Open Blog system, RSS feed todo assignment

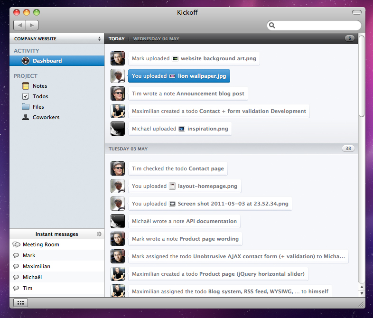click(230, 291)
